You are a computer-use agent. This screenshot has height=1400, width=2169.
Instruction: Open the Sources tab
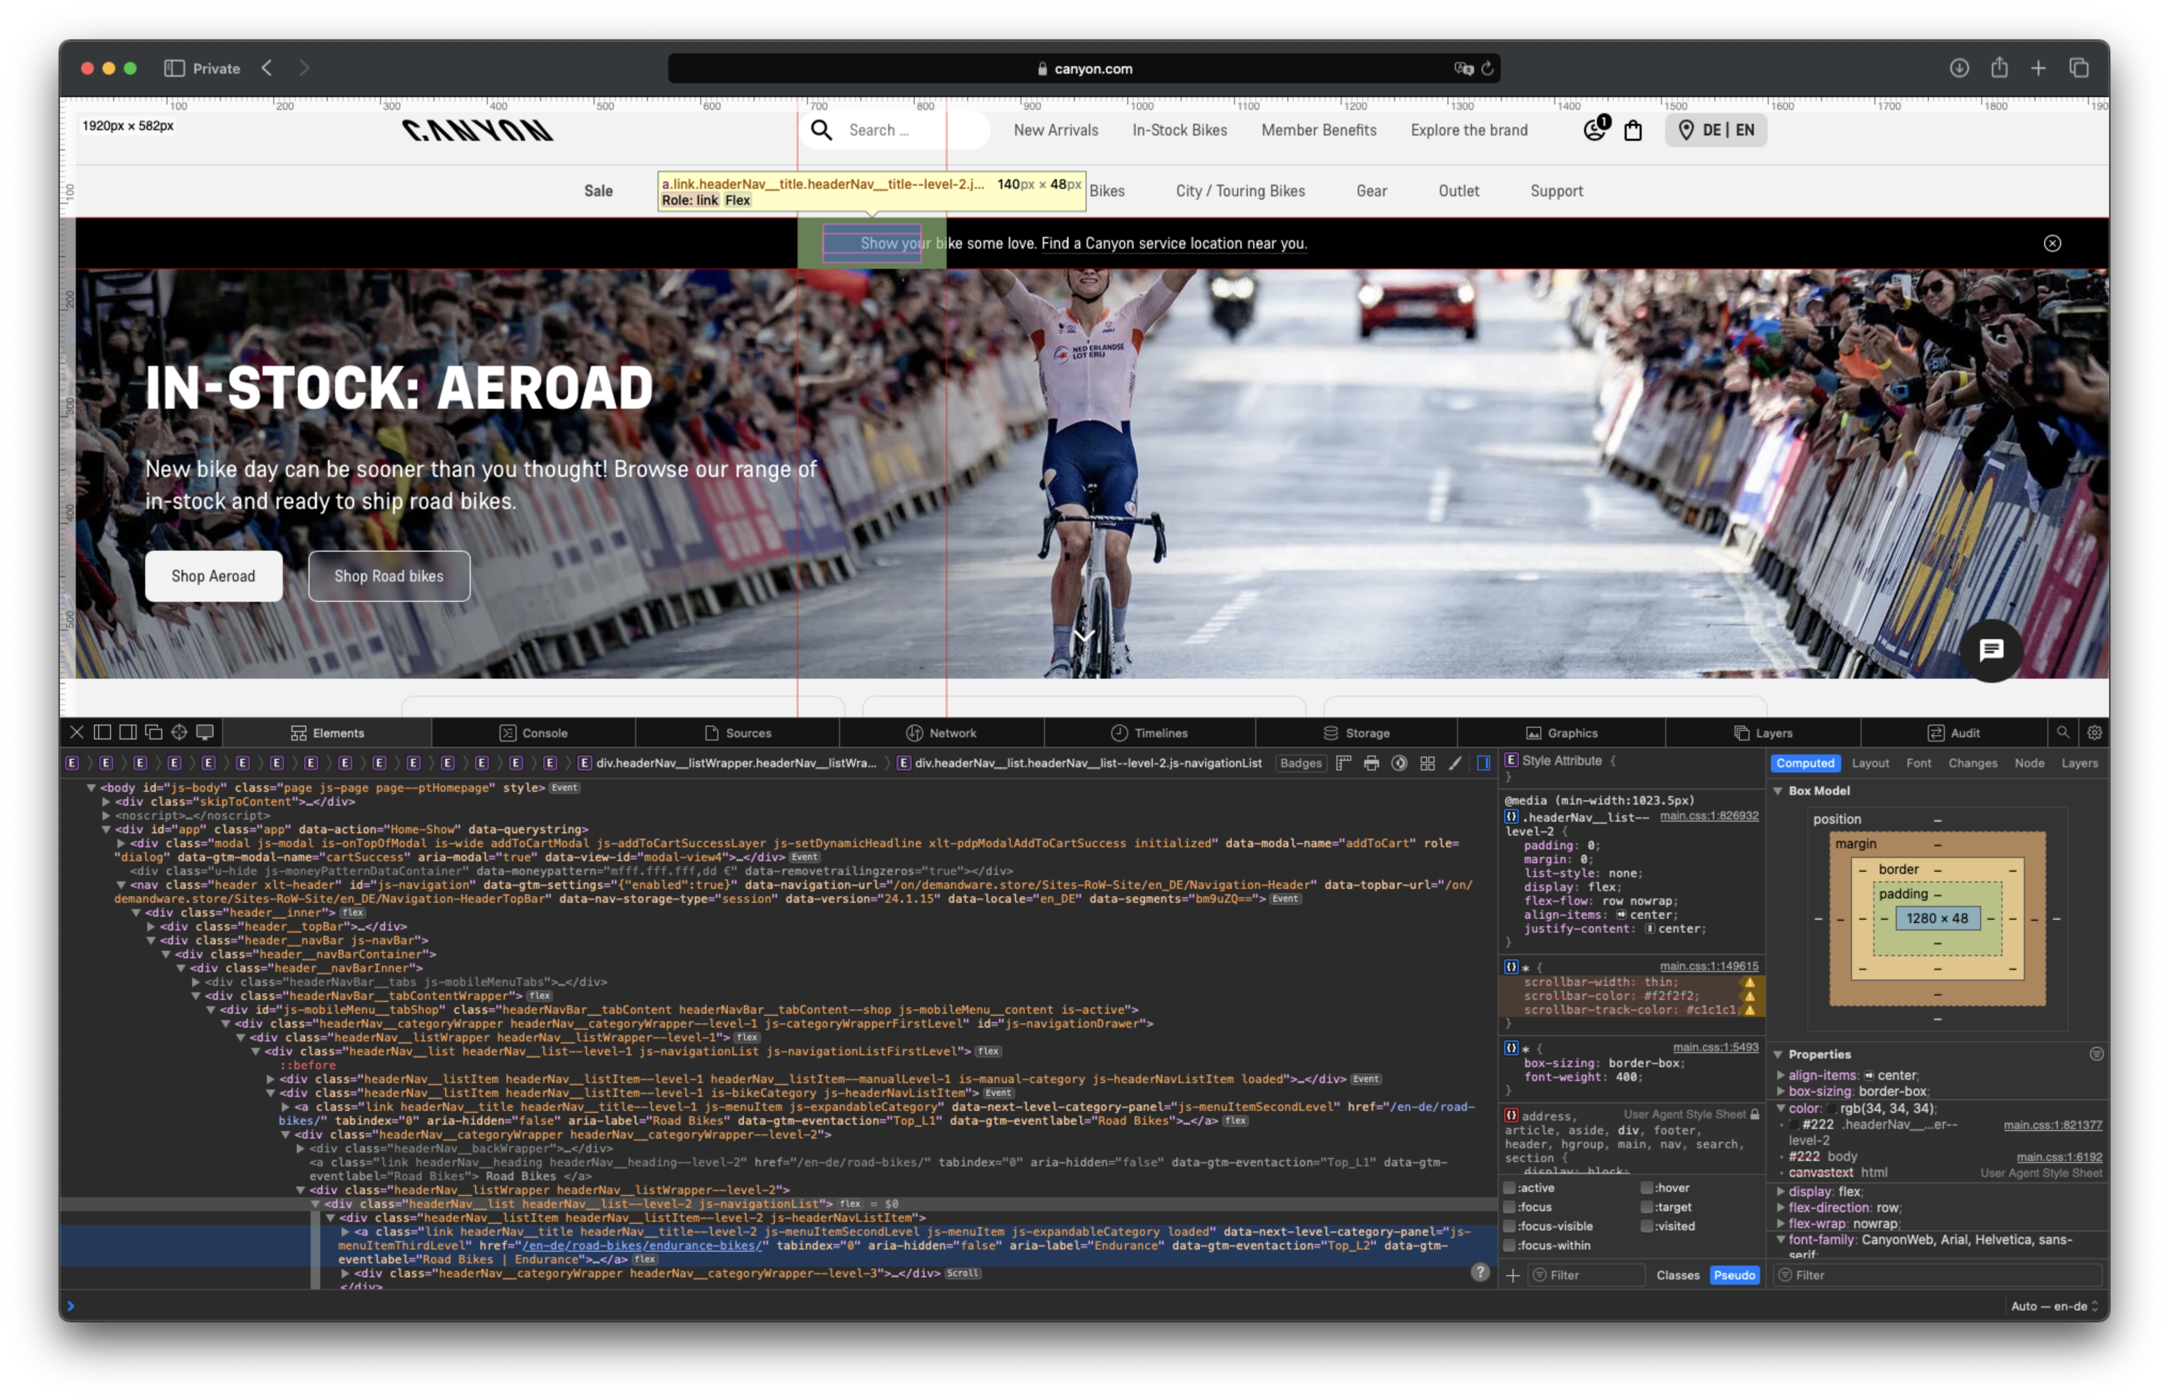click(738, 733)
